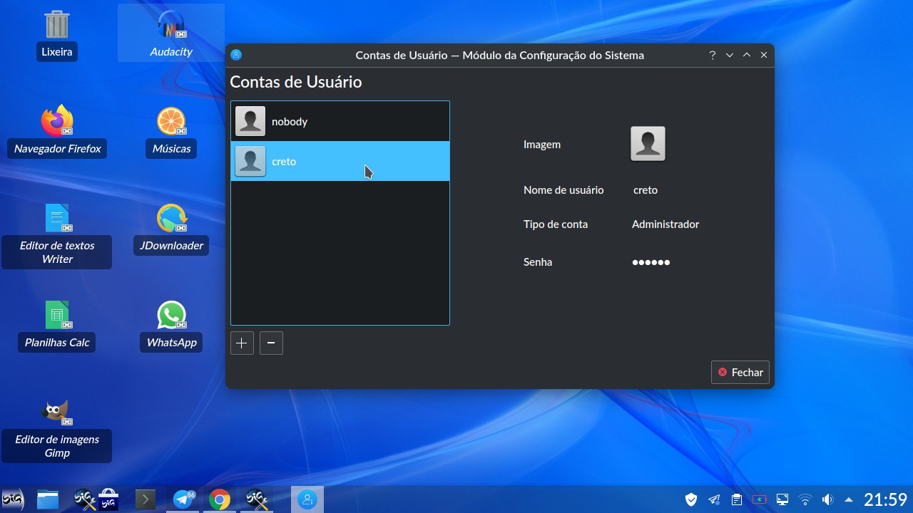The image size is (913, 513).
Task: Open Telegram in the taskbar
Action: 184,499
